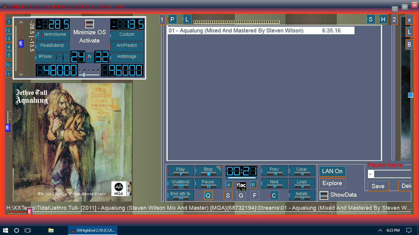Click the B button on right edge
Viewport: 419px width, 235px height.
(x=409, y=45)
